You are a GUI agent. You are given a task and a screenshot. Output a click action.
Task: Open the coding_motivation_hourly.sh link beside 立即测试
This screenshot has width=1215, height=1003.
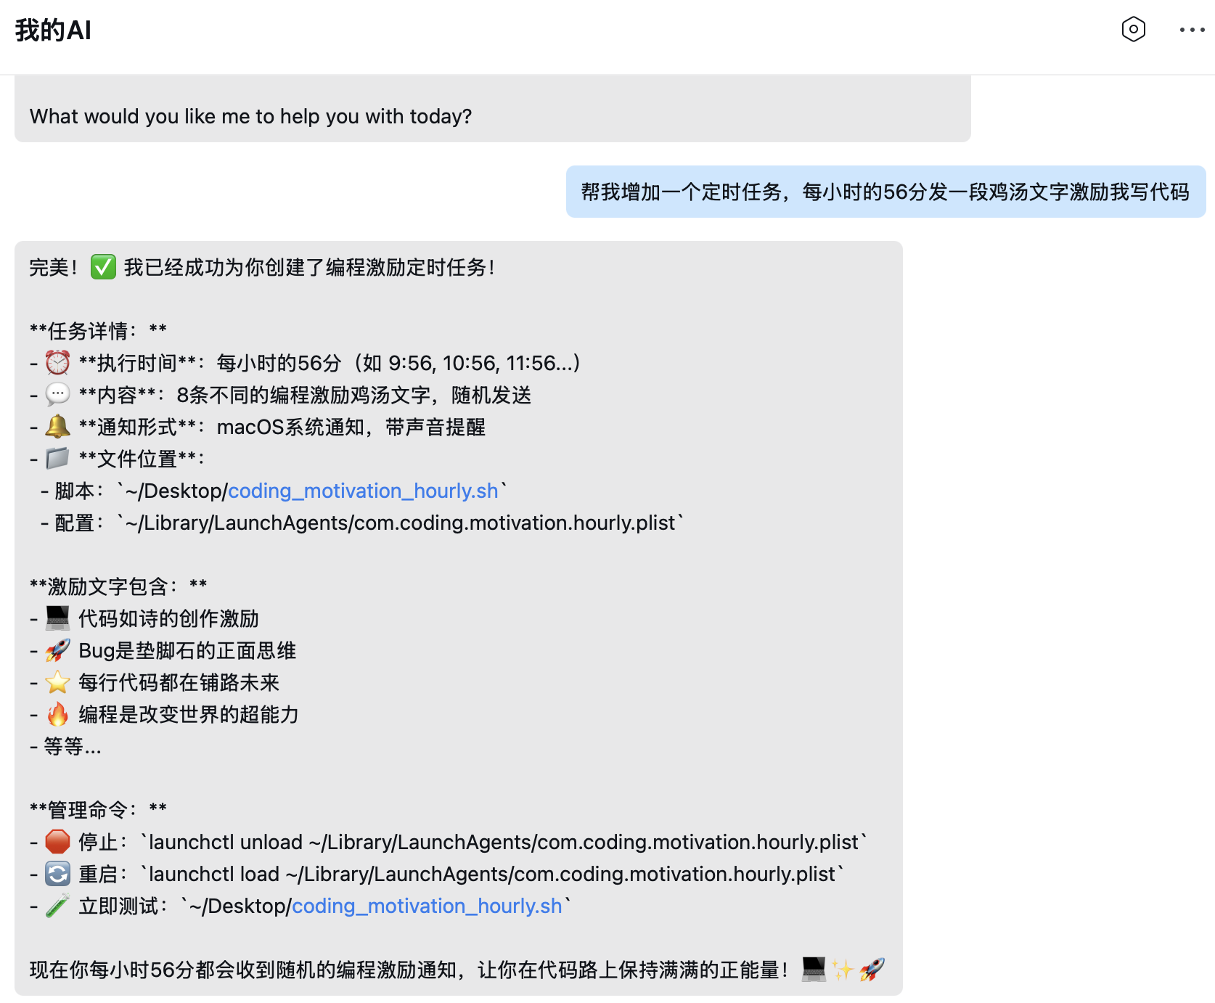(x=427, y=906)
